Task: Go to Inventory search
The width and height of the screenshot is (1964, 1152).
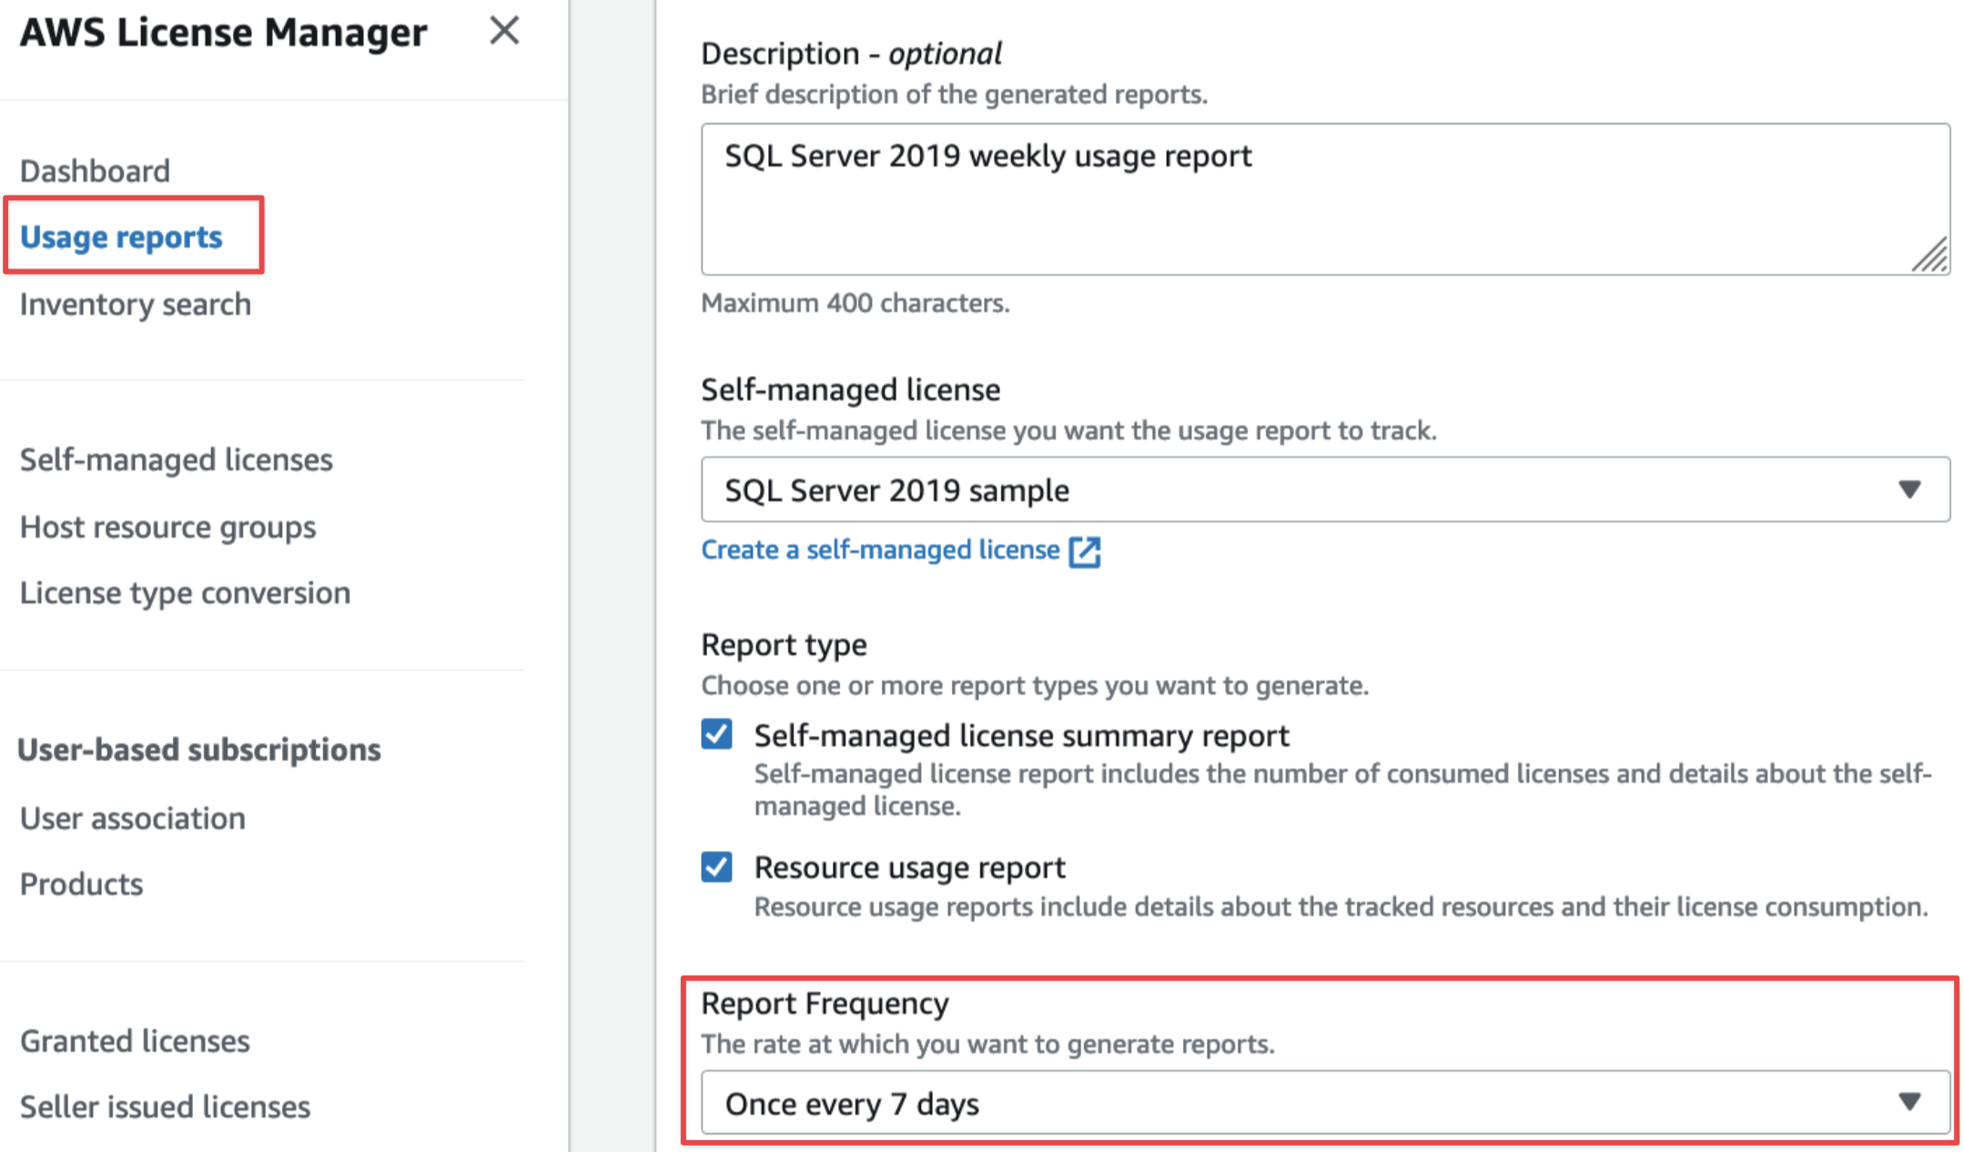Action: coord(135,304)
